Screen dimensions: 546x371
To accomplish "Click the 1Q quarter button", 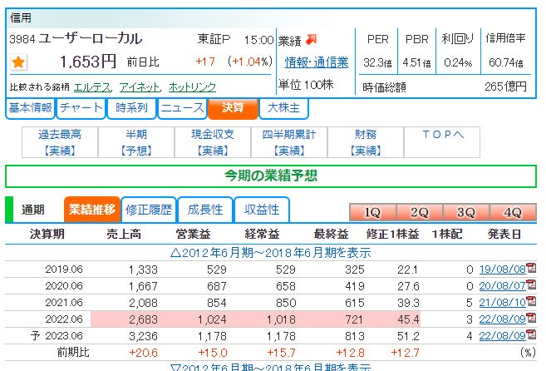I will (372, 212).
